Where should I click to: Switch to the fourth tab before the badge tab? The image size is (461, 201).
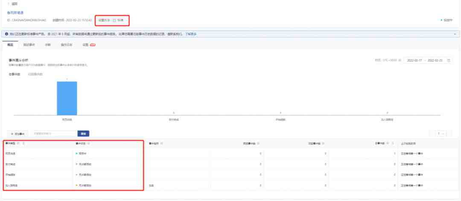(67, 45)
